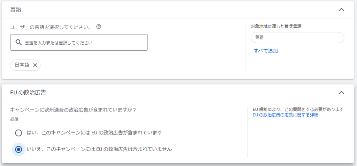357x166 pixels.
Task: Remove the 日本語 chip with its X icon
Action: 35,65
